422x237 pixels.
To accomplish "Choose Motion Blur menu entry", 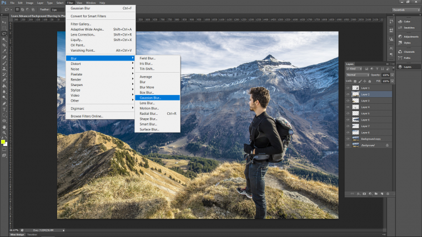I will point(158,108).
